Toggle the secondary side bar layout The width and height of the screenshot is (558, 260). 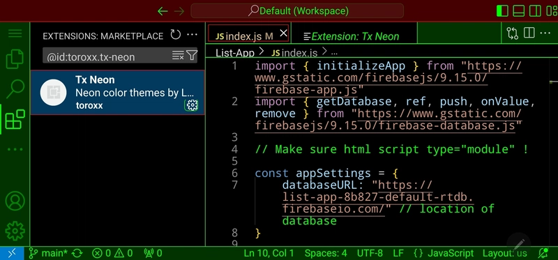tap(535, 10)
